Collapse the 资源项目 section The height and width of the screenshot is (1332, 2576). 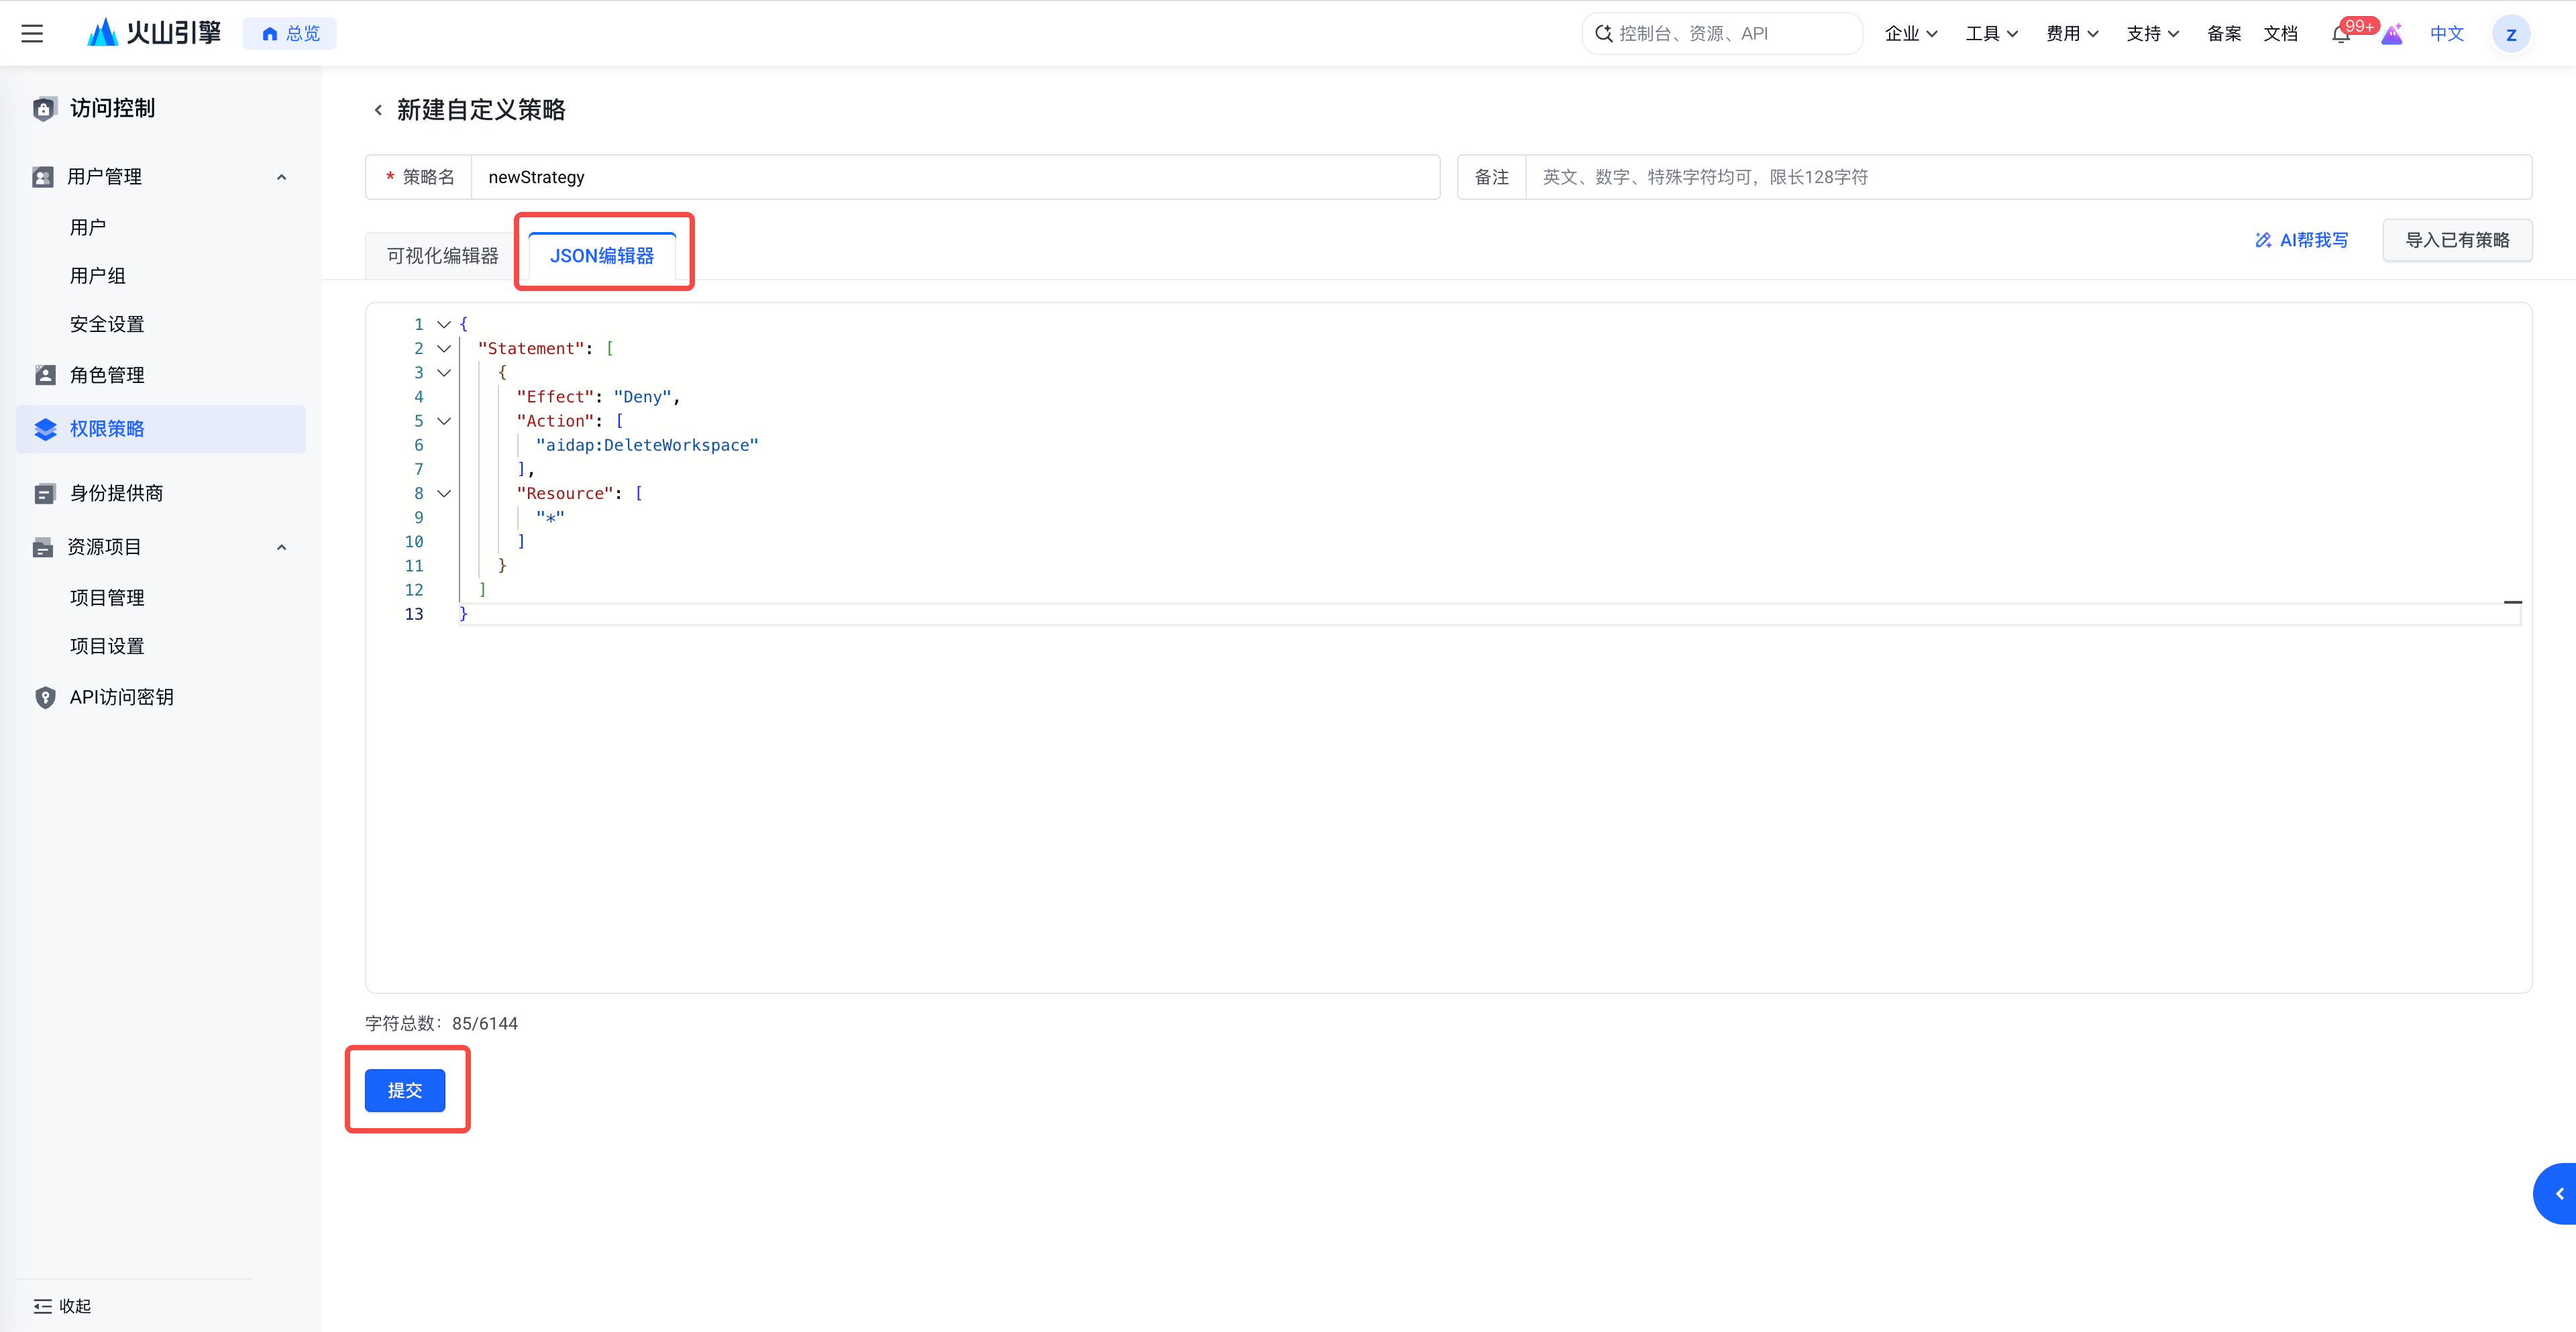click(281, 547)
